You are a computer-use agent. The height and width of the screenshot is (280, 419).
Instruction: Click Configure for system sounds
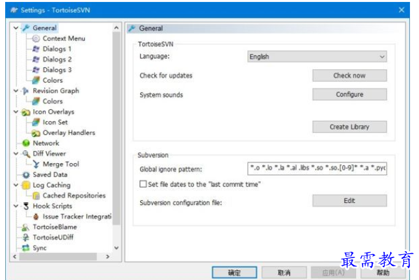tap(350, 94)
